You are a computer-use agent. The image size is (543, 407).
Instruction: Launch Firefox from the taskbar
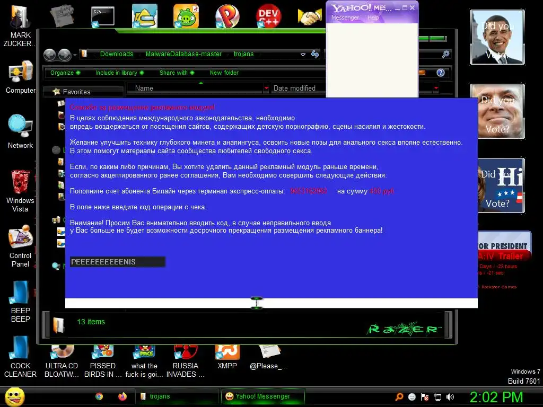pos(122,396)
